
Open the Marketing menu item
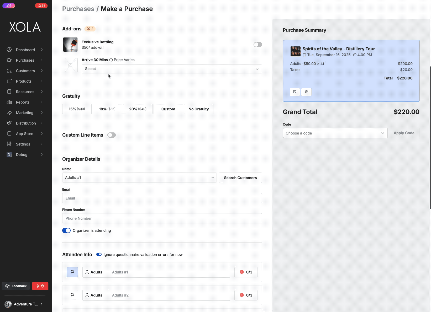coord(25,112)
